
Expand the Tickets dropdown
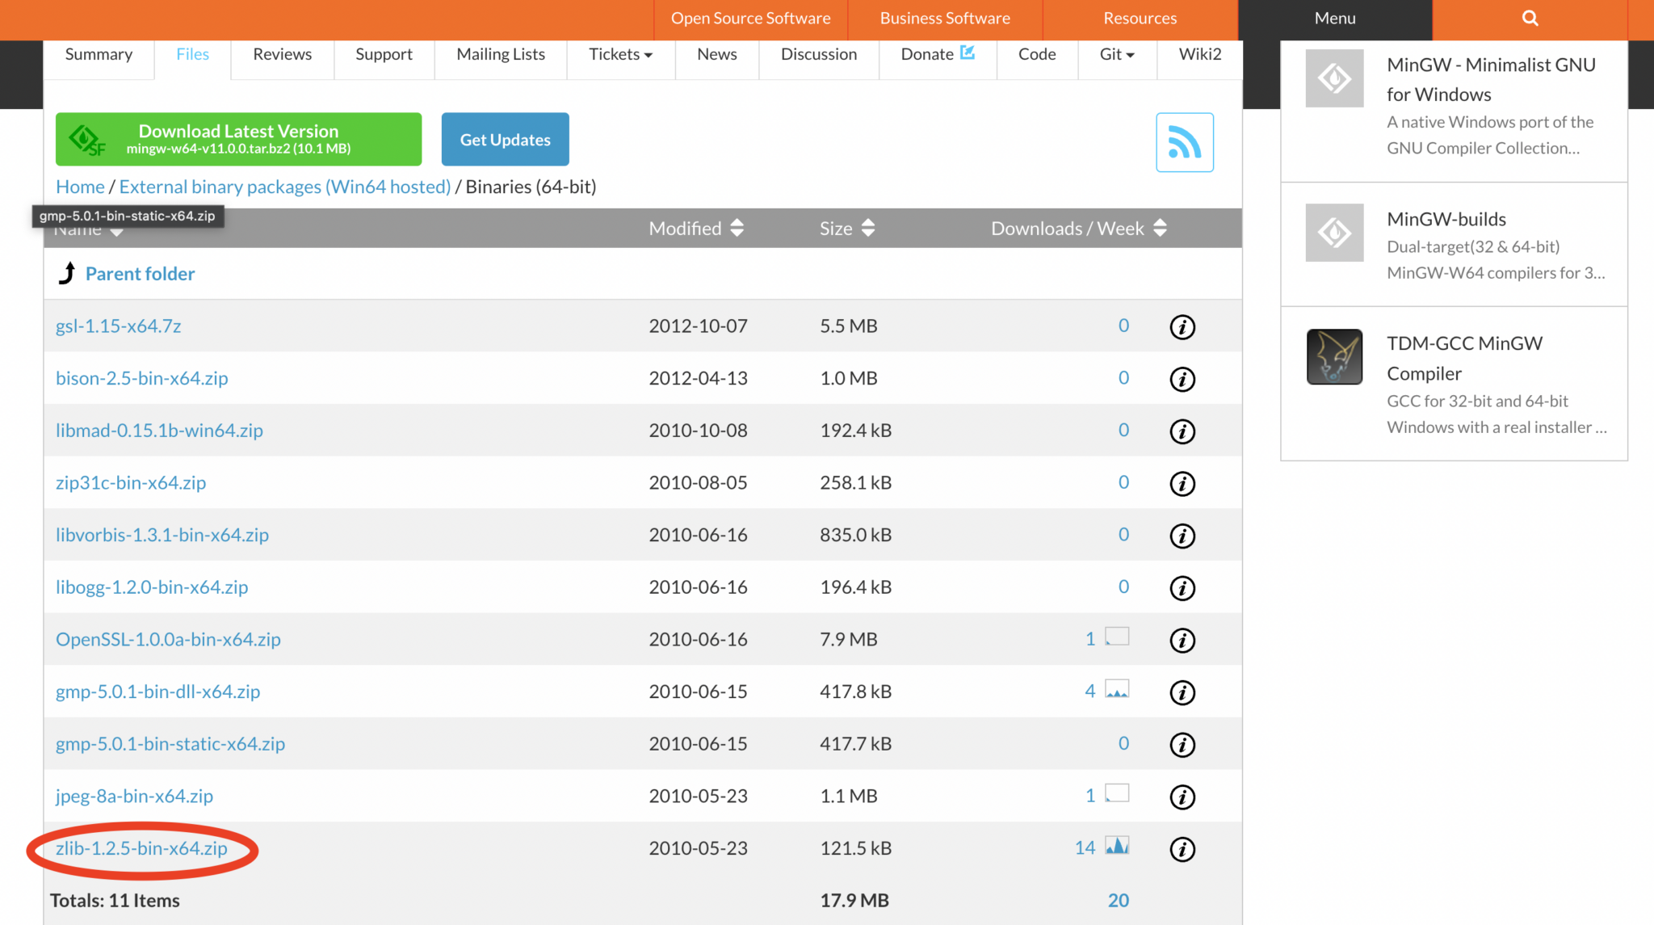[620, 54]
